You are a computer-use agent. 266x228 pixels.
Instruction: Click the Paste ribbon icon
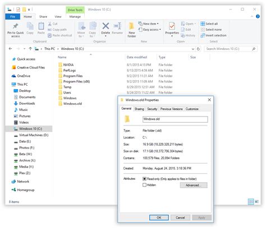pyautogui.click(x=41, y=26)
